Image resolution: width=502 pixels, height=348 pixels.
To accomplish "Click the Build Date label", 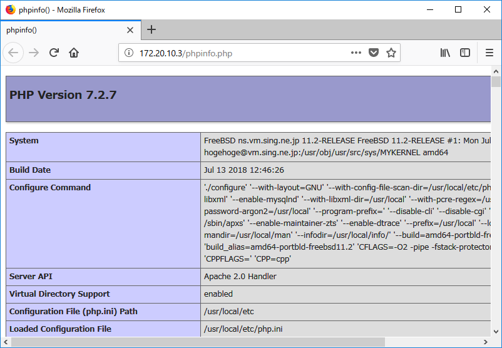I will [30, 170].
